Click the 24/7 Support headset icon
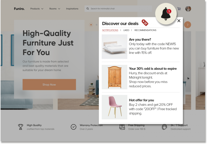Screen dimensions: 207x144 click(x=164, y=127)
